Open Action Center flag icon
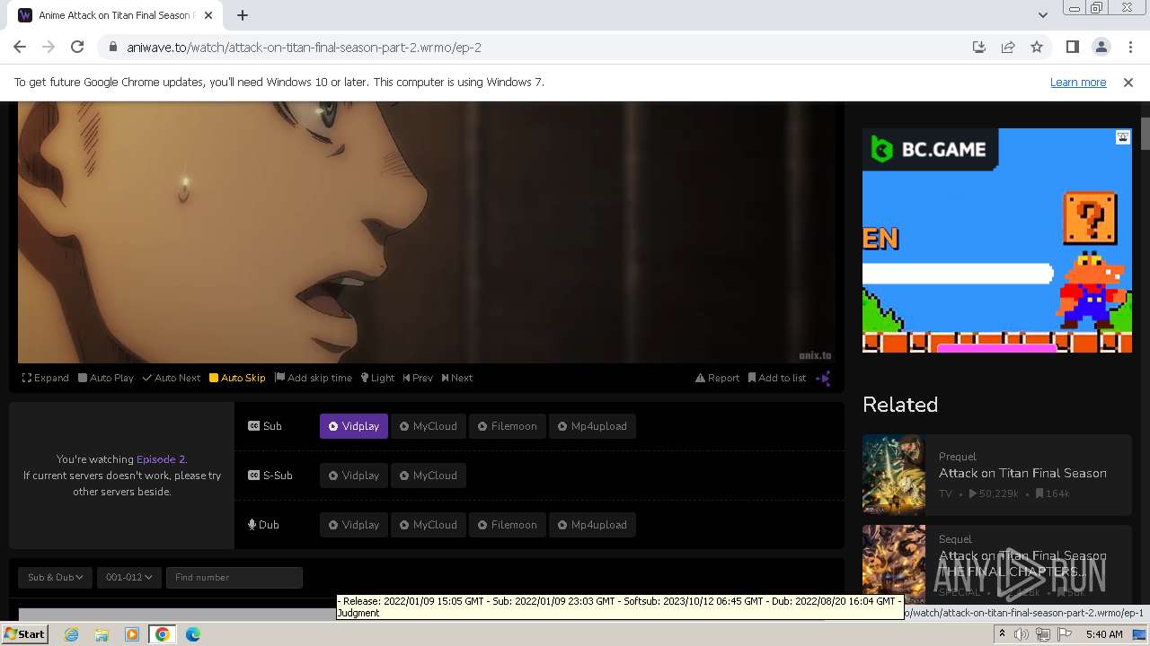 tap(1065, 634)
